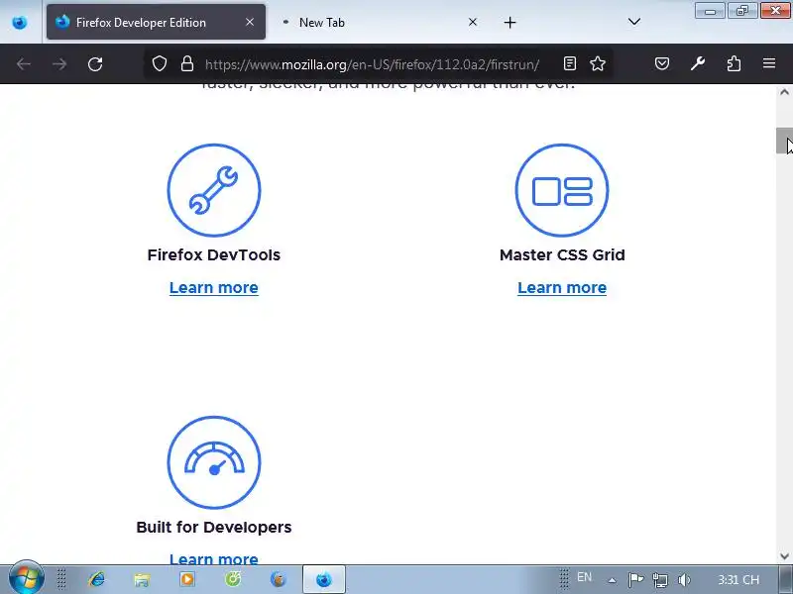Go forward one page
This screenshot has width=793, height=594.
(59, 64)
